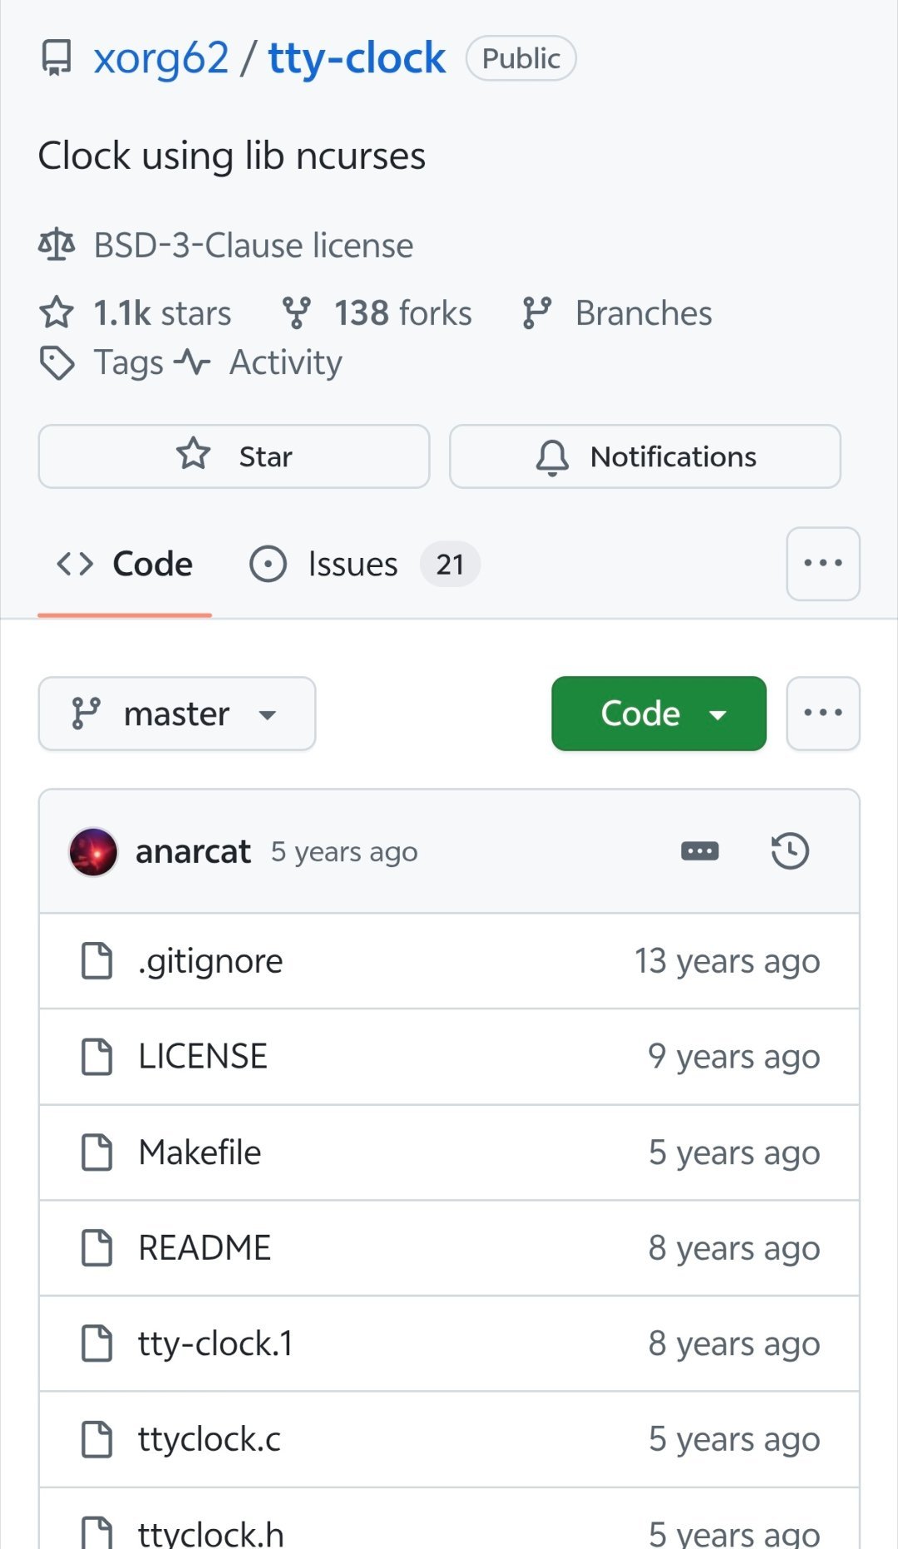The width and height of the screenshot is (898, 1549).
Task: Star the tty-clock repository
Action: pos(234,456)
